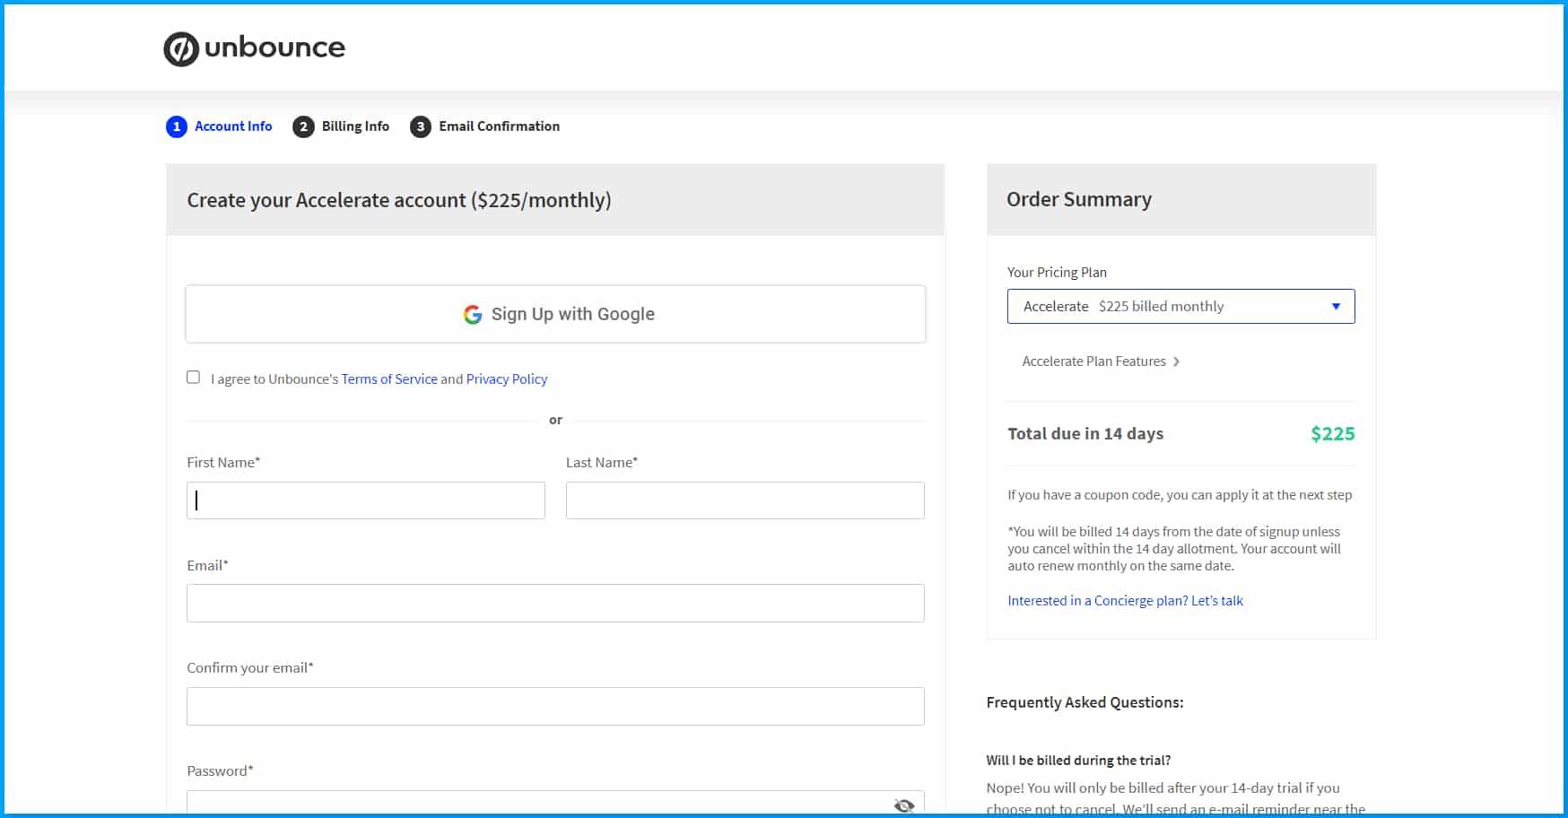Focus the First Name field
Image resolution: width=1568 pixels, height=818 pixels.
tap(366, 500)
